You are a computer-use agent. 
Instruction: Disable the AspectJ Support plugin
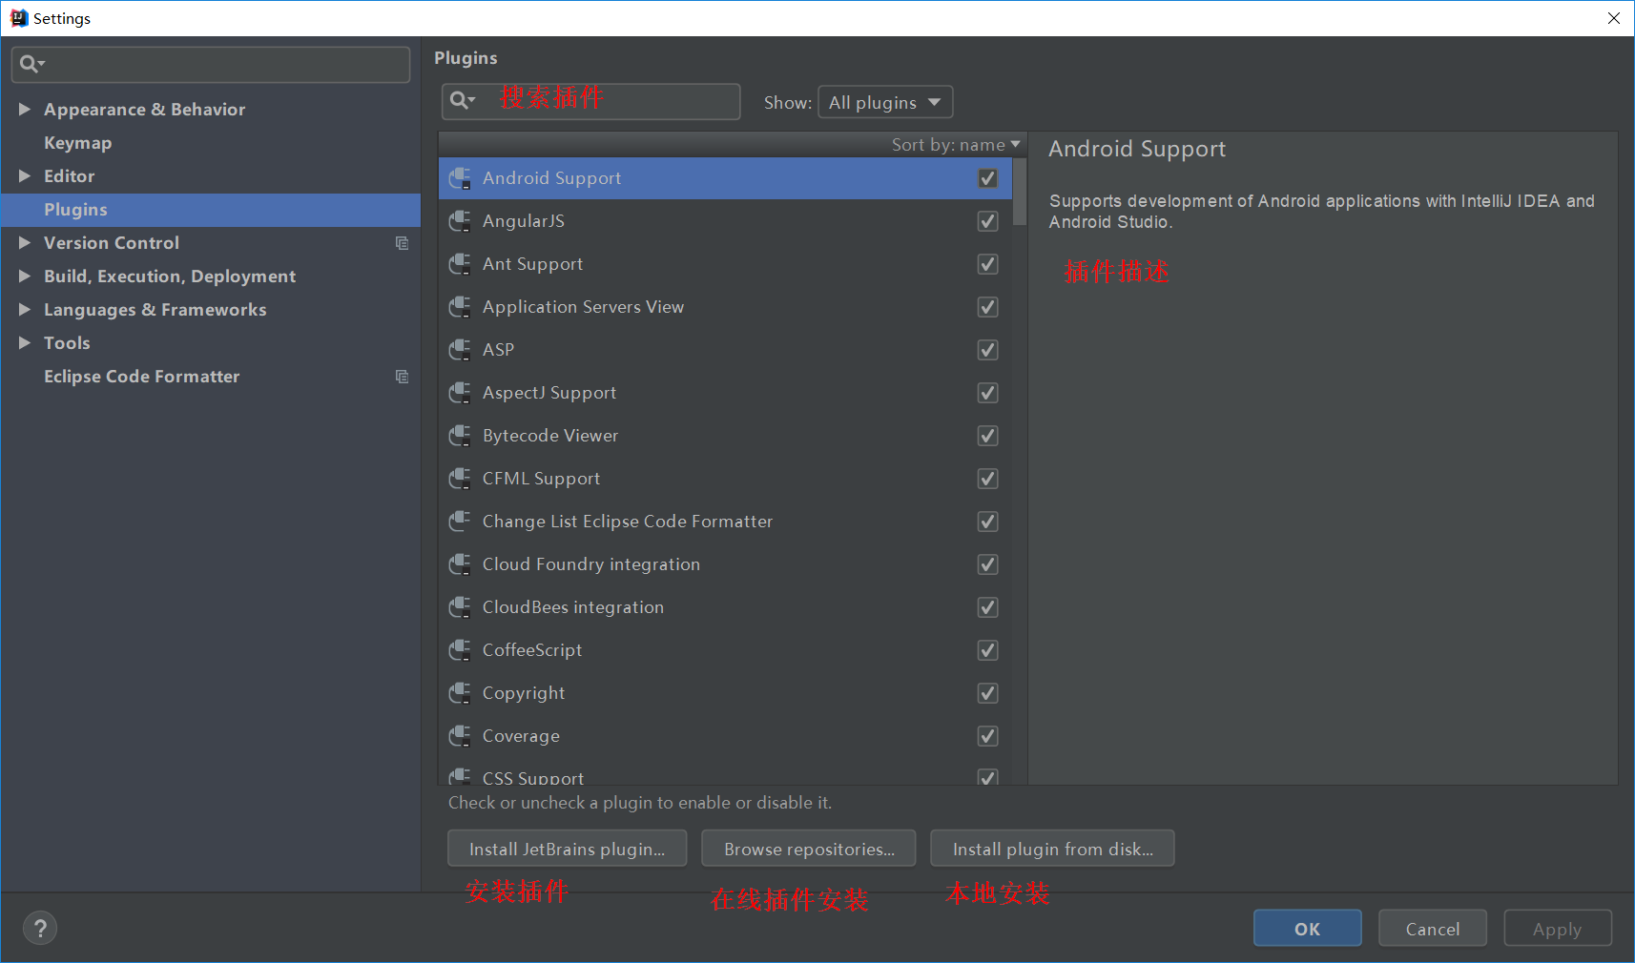pos(988,393)
